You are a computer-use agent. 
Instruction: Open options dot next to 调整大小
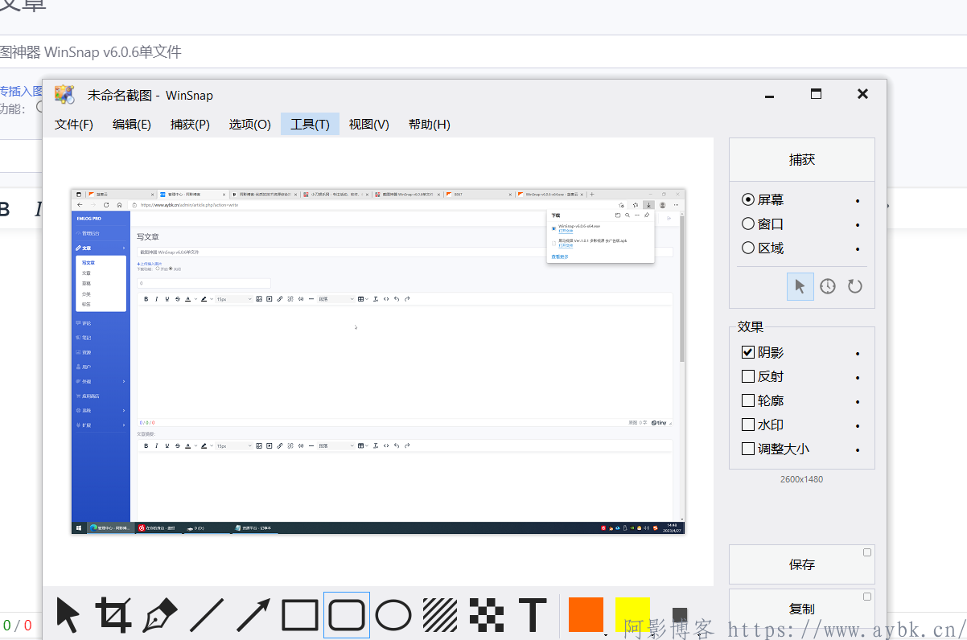click(x=857, y=449)
